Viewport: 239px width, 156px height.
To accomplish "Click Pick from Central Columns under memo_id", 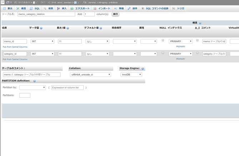I will pyautogui.click(x=15, y=47).
